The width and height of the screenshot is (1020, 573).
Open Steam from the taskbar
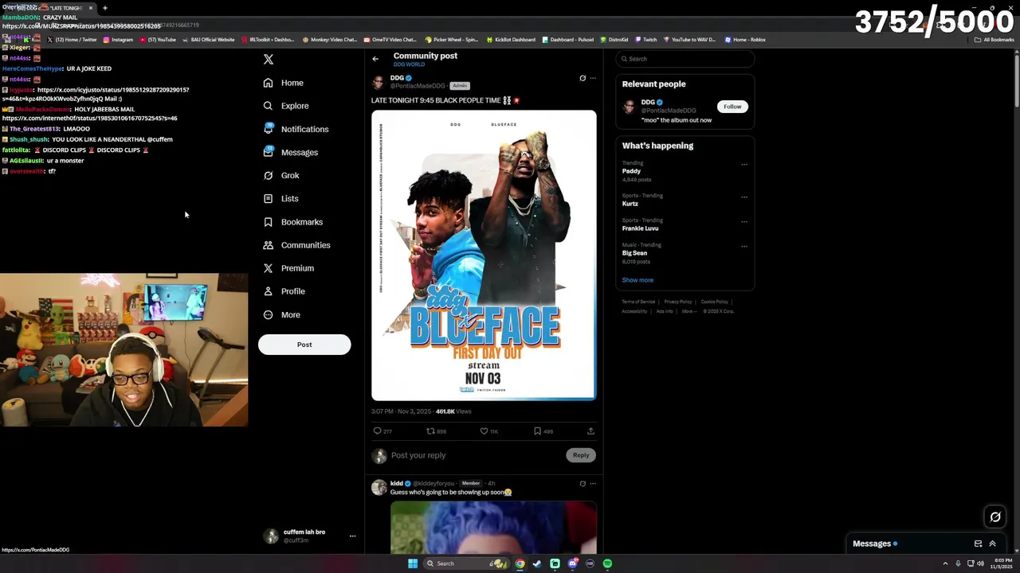click(x=537, y=563)
